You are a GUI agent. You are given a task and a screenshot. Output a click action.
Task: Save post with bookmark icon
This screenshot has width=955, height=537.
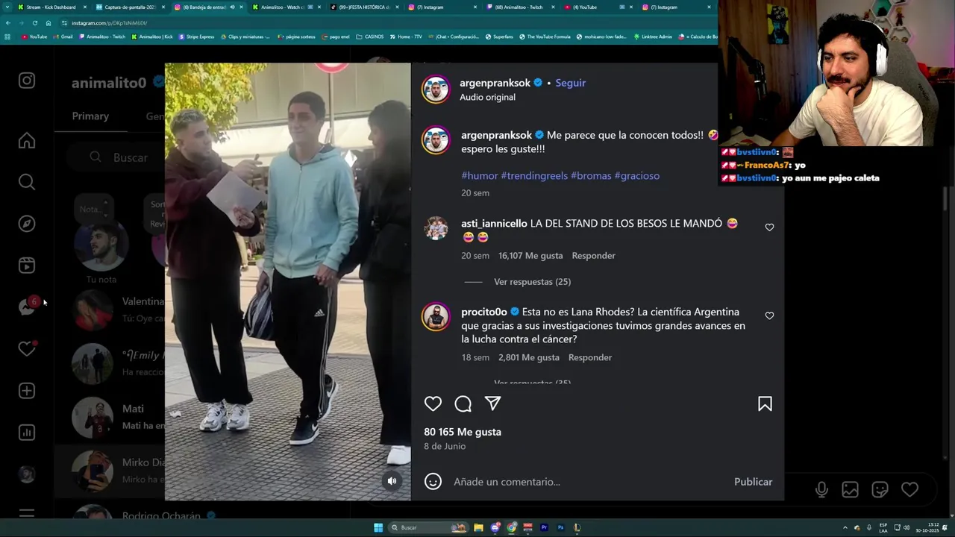pos(765,403)
